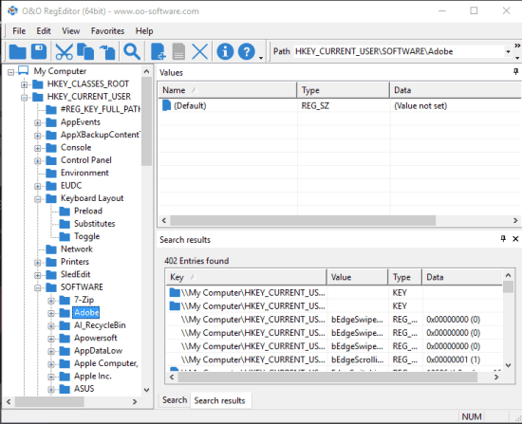Click the question mark help icon
The width and height of the screenshot is (522, 424).
[247, 51]
